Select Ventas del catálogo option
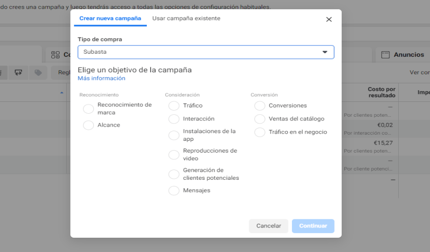430x252 pixels. 260,119
